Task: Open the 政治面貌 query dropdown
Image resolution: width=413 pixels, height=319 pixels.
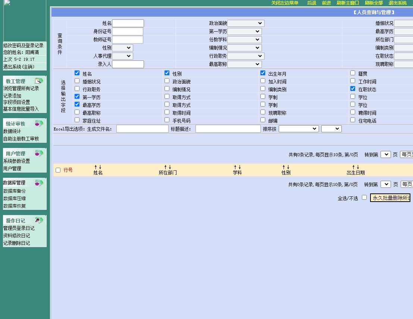Action: [x=246, y=23]
